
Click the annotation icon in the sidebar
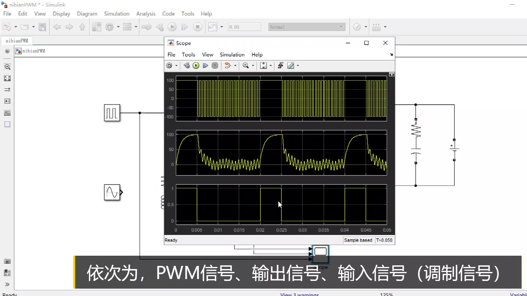point(7,101)
